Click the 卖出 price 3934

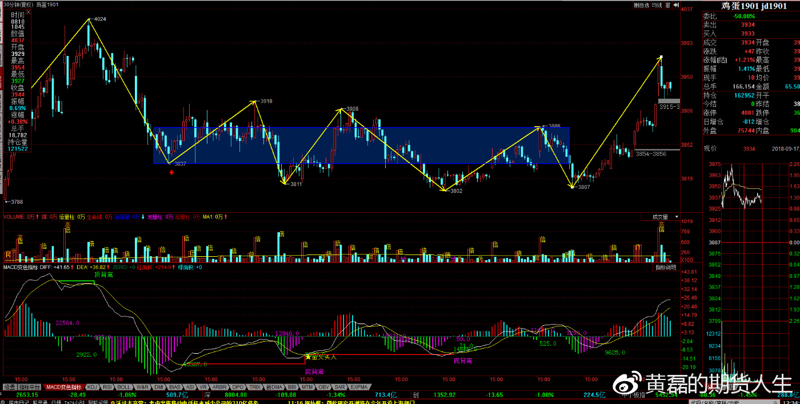coord(747,25)
